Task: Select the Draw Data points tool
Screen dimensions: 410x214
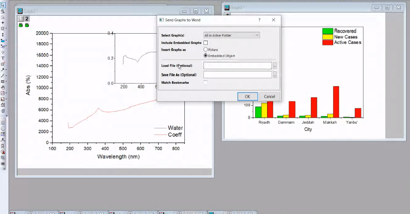Action: (3, 52)
